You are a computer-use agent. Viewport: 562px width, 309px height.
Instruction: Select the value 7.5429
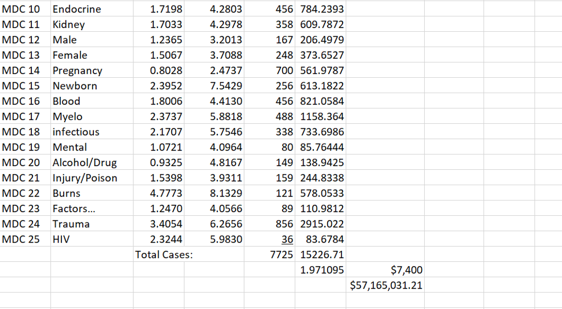point(214,86)
